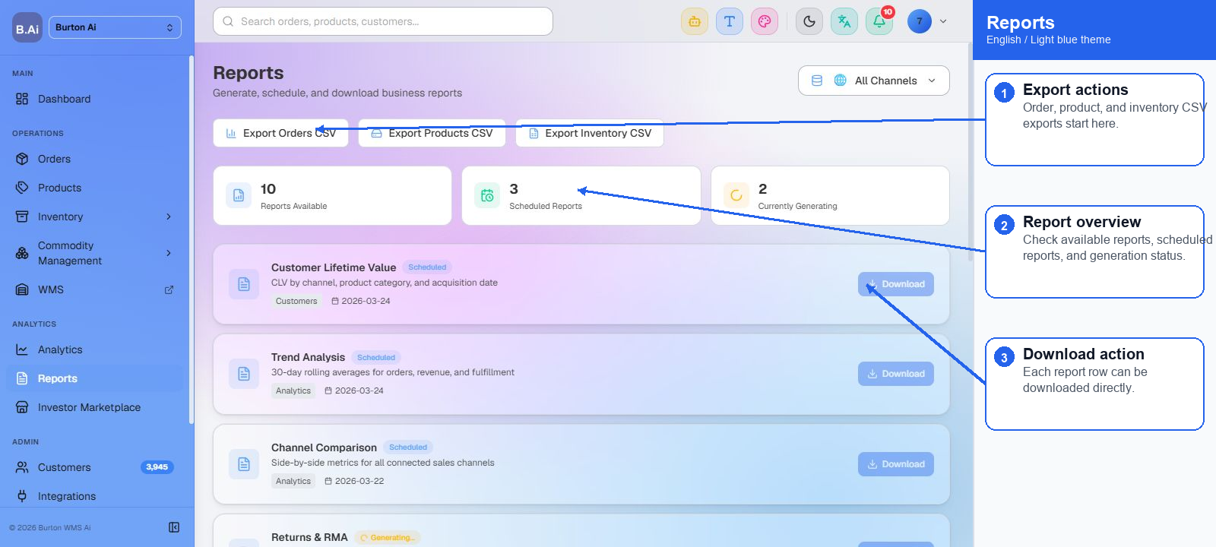Click the B.Ai logo
This screenshot has height=547, width=1216.
tap(27, 28)
